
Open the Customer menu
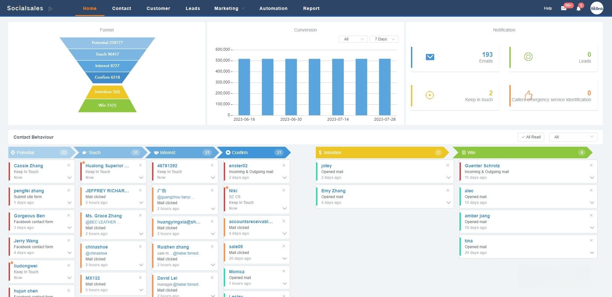[x=158, y=8]
